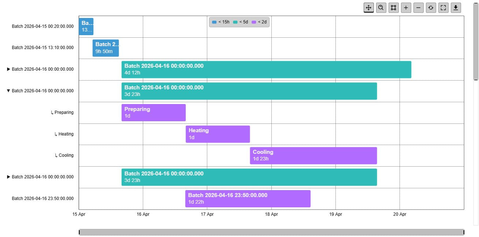
Task: Select the Preparing task bar
Action: 153,112
